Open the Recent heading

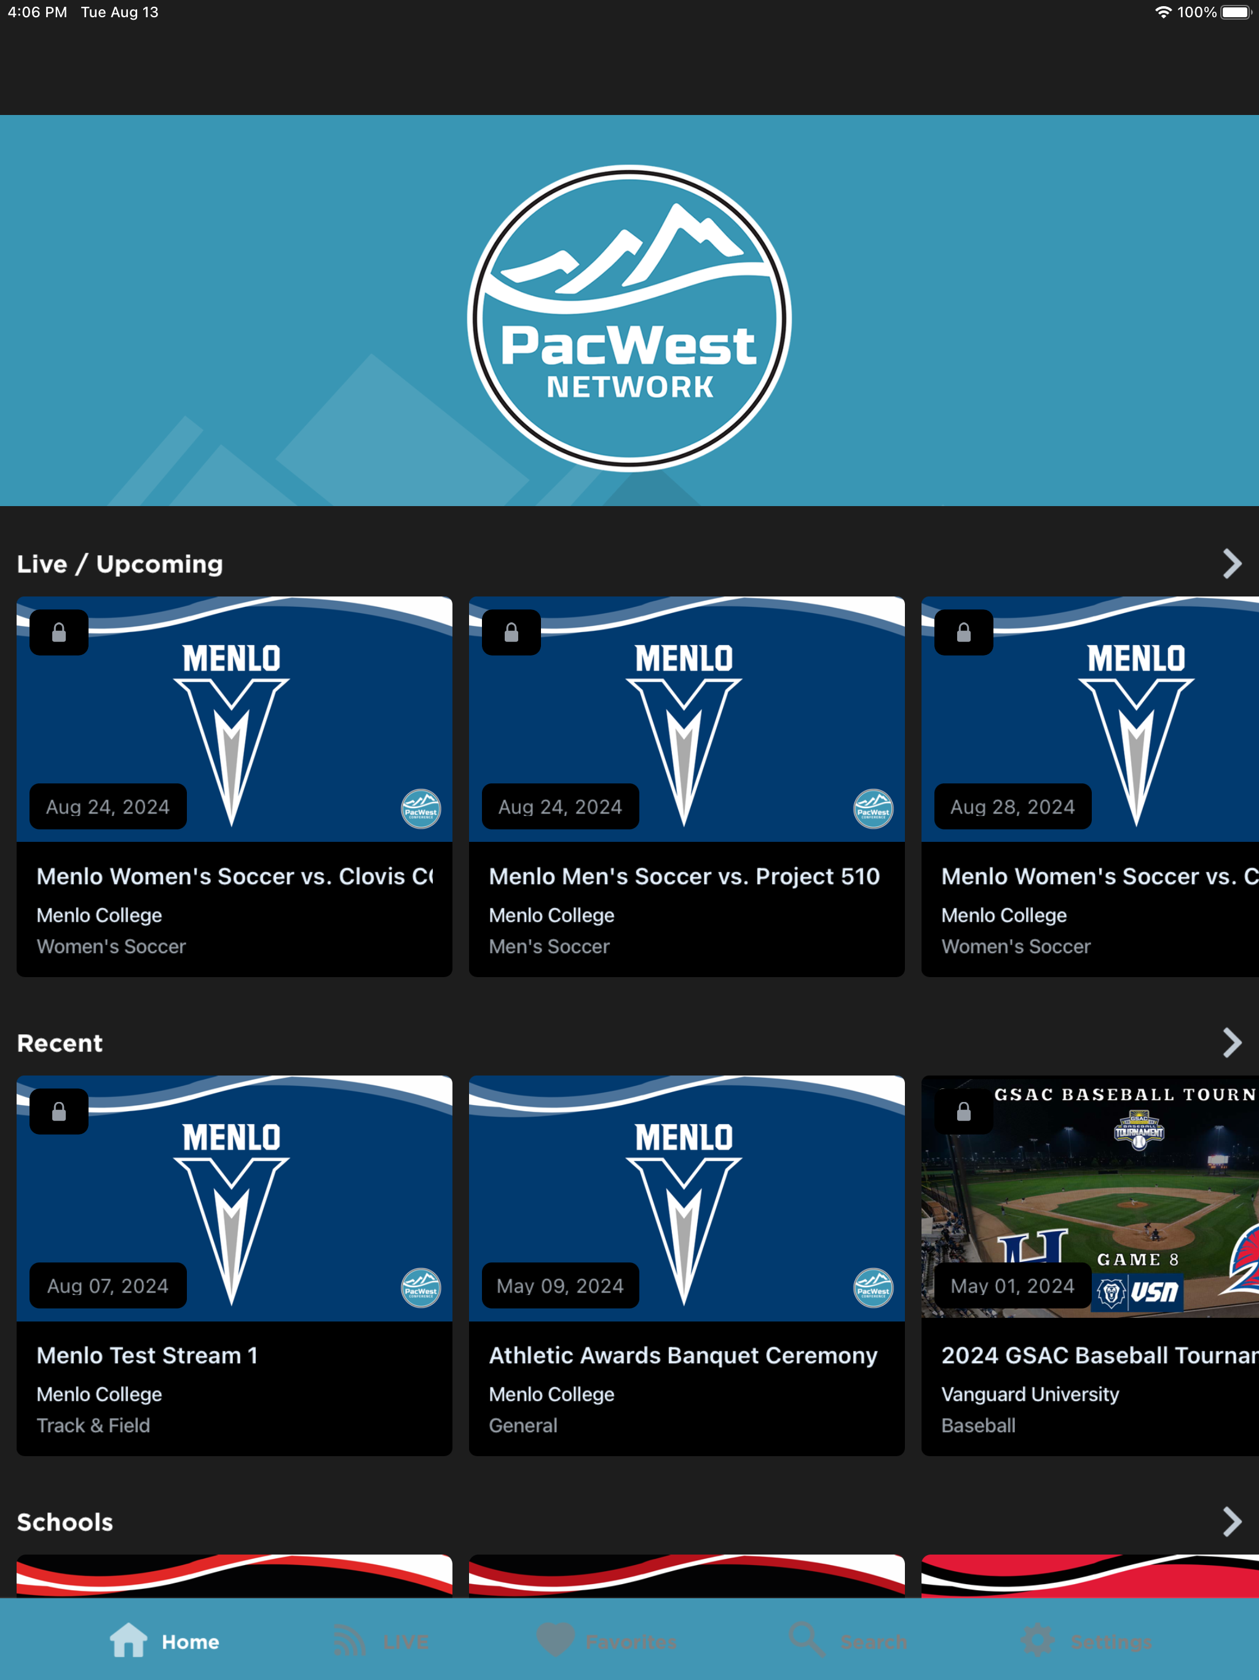tap(60, 1043)
